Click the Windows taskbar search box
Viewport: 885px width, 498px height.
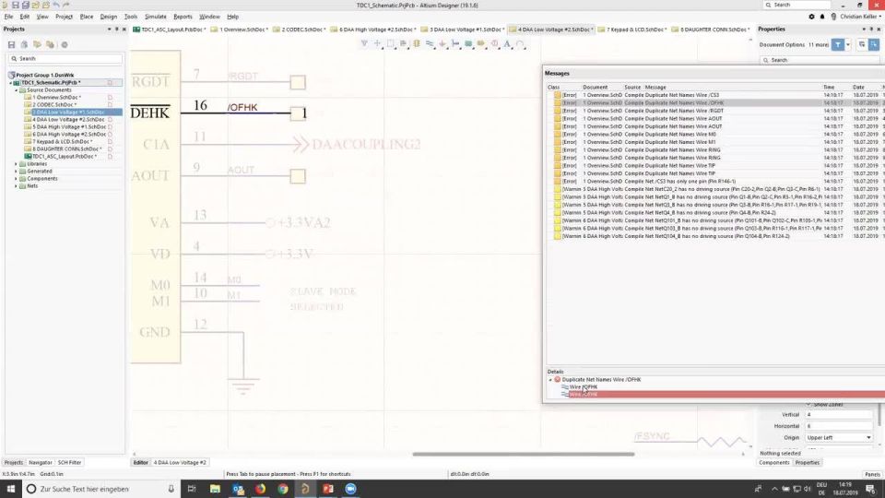pyautogui.click(x=101, y=489)
